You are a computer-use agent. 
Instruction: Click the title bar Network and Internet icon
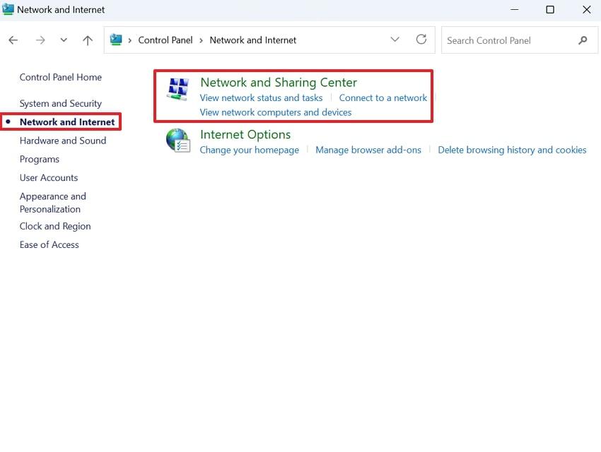[x=8, y=10]
